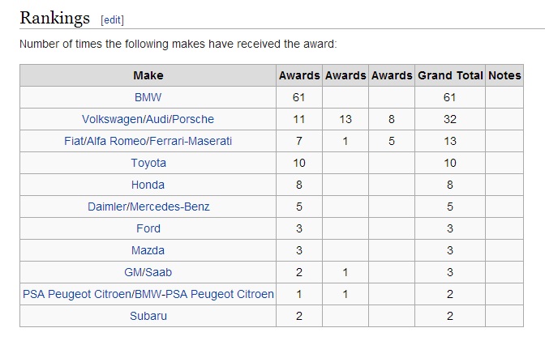Screen dimensions: 545x345
Task: Click the Subaru link
Action: (x=148, y=316)
